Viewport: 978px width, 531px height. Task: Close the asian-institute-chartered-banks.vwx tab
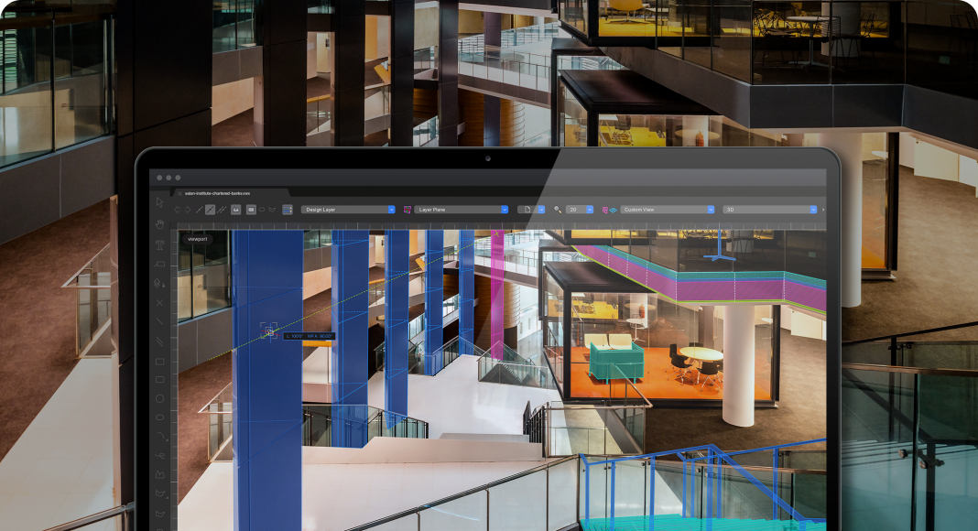pos(179,193)
